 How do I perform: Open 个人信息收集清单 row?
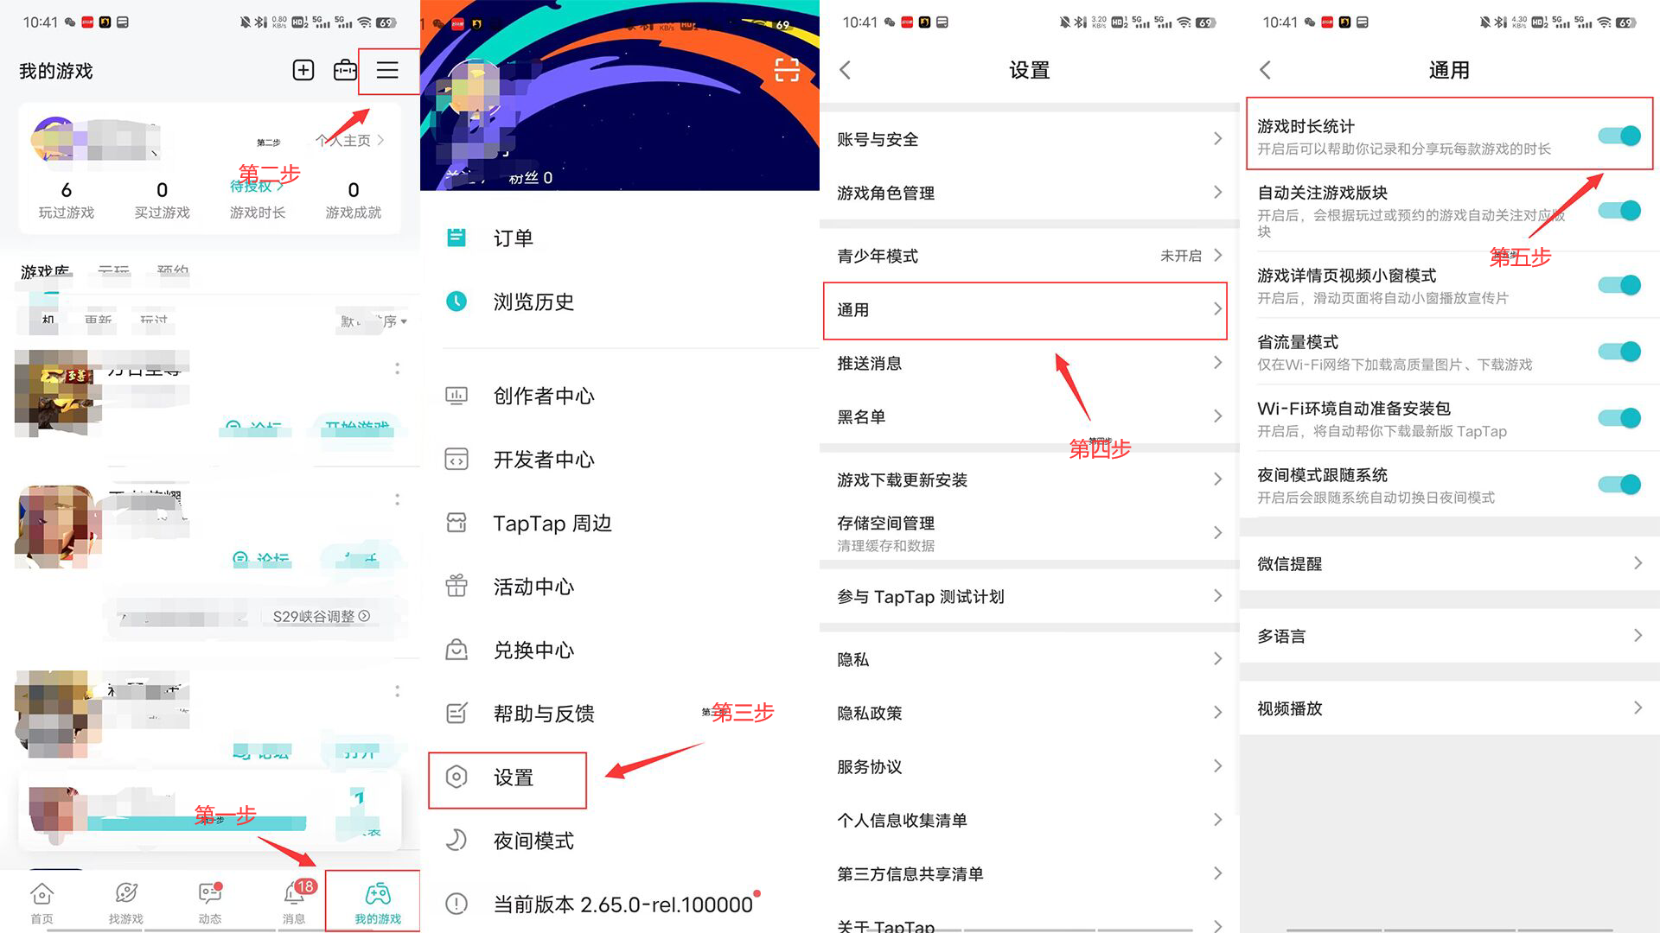1030,820
